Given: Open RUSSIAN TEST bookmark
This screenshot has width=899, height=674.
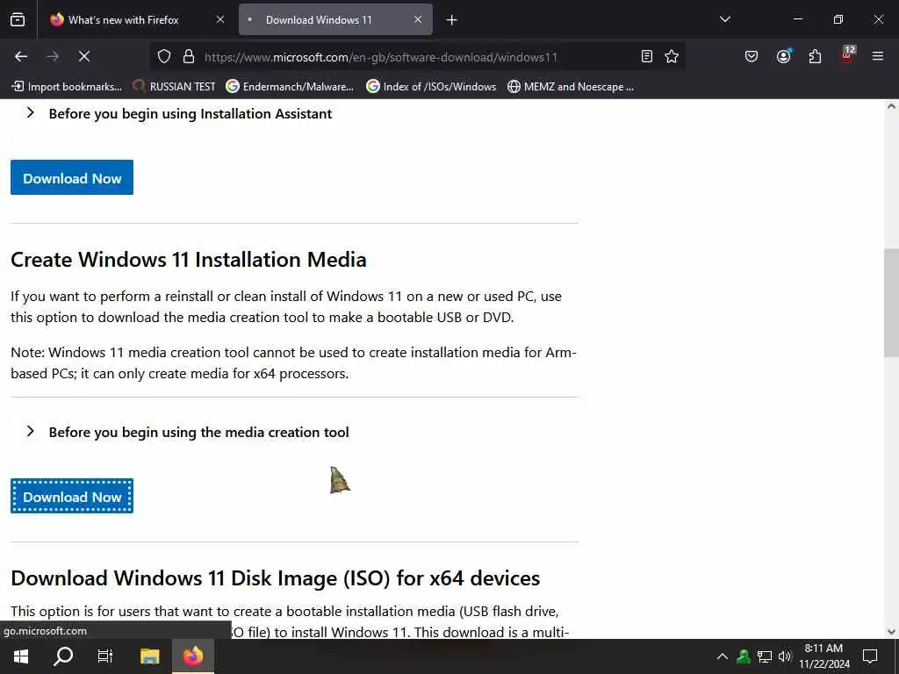Looking at the screenshot, I should click(x=175, y=87).
